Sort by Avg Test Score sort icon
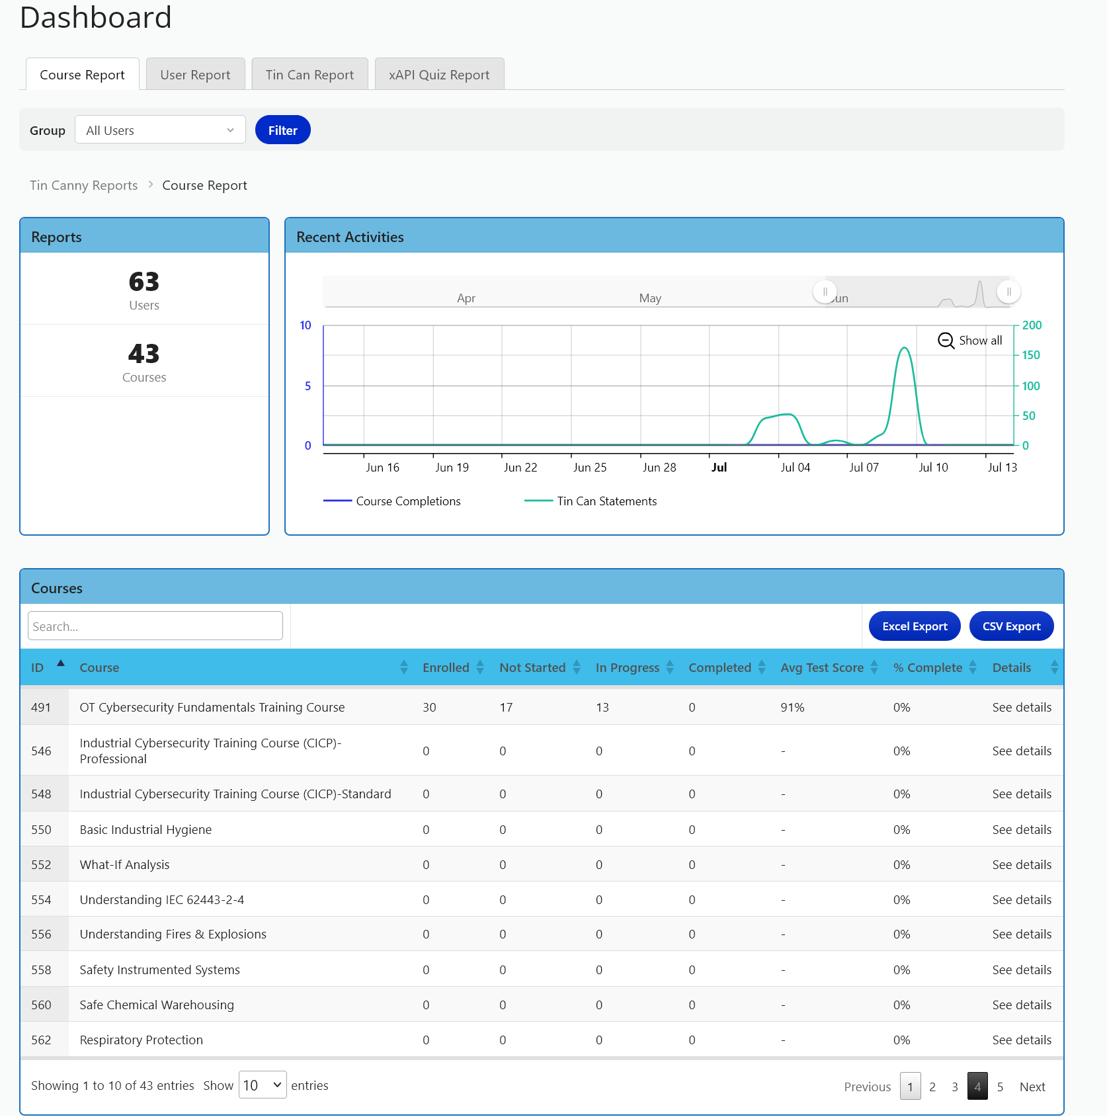1107x1117 pixels. click(874, 667)
